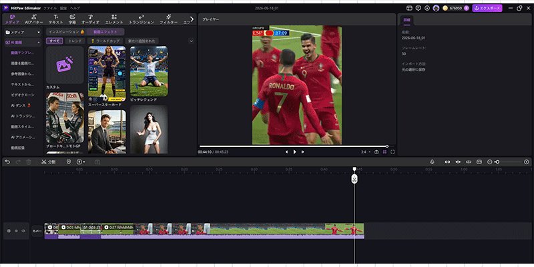
Task: Select 動画テンプレ... in the sidebar
Action: (x=23, y=53)
